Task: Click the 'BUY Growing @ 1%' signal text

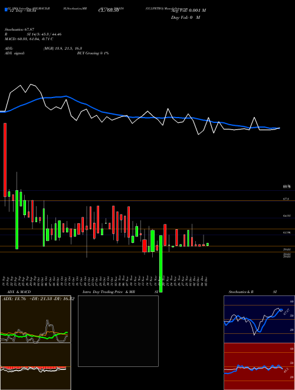Action: click(93, 53)
